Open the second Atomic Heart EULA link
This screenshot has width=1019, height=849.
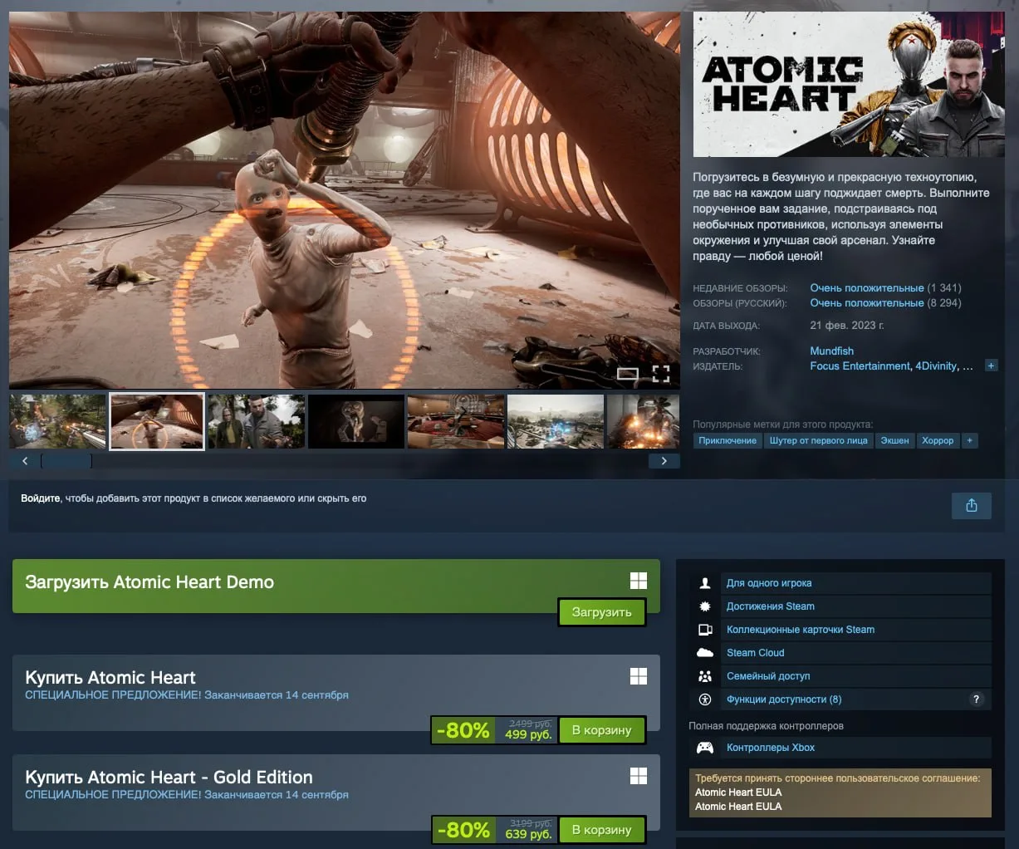[x=738, y=807]
